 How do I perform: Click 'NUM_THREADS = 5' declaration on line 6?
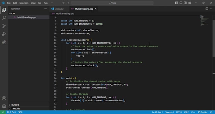pos(83,21)
